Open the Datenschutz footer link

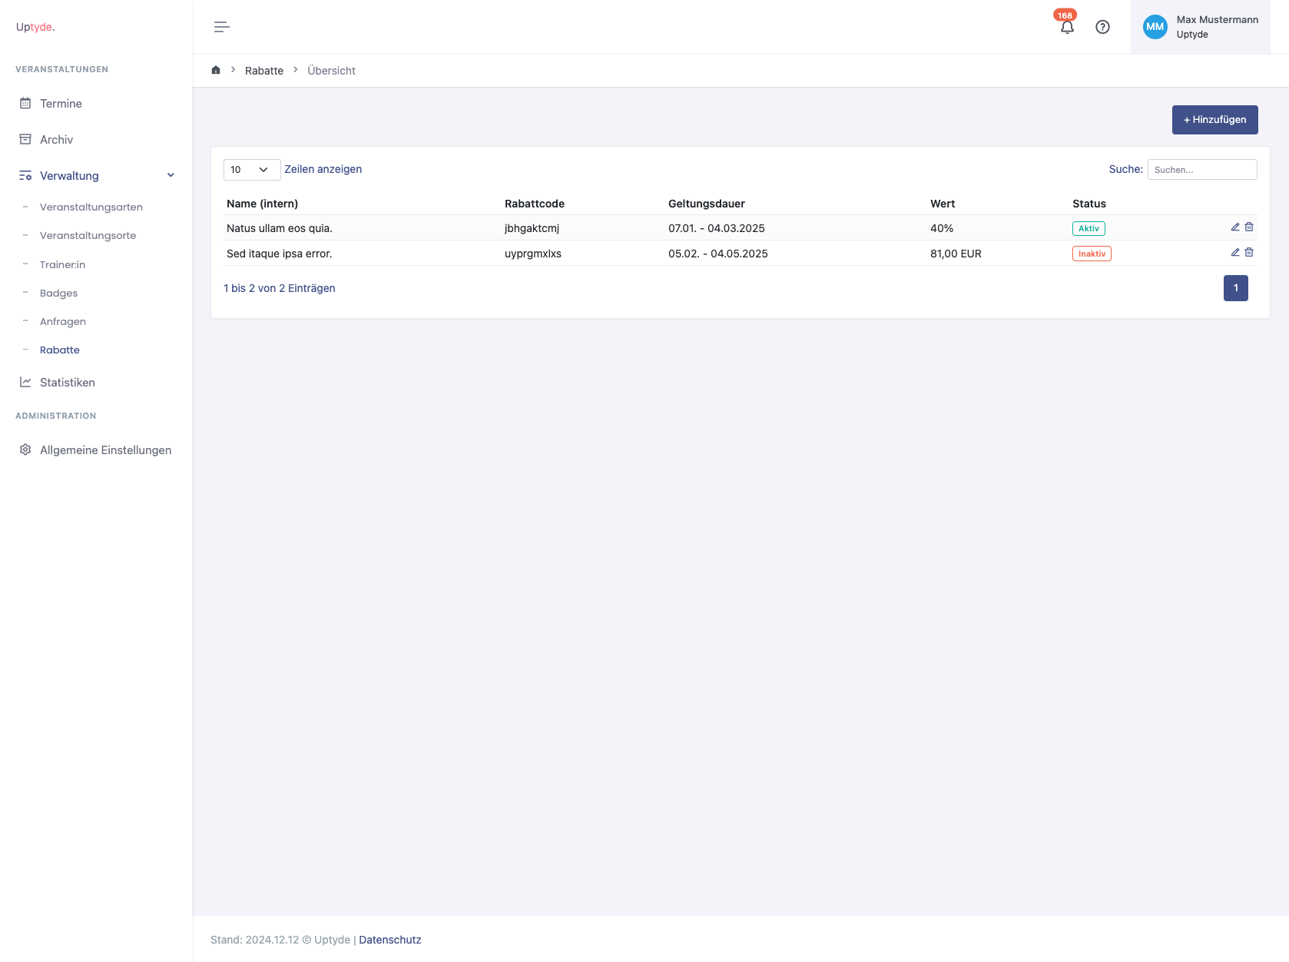coord(389,940)
